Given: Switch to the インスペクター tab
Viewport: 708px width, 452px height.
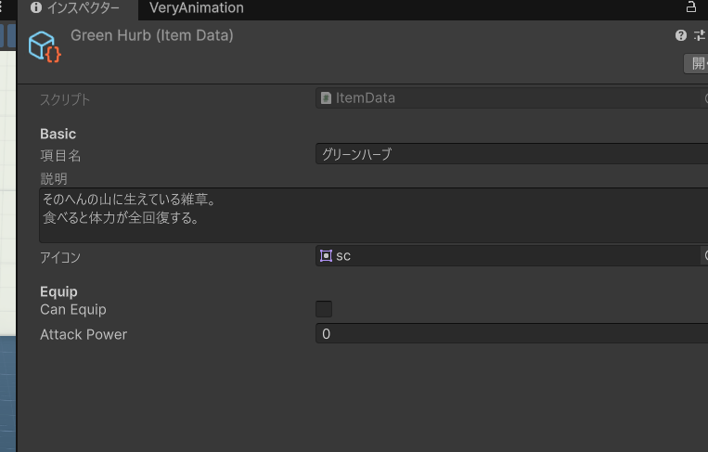Looking at the screenshot, I should pos(78,9).
